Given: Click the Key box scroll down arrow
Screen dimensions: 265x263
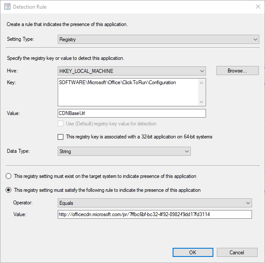Looking at the screenshot, I should (x=201, y=102).
